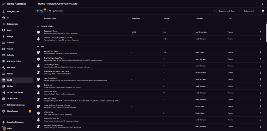The image size is (267, 131).
Task: Click the Durchsuchen search field
Action: click(x=130, y=11)
